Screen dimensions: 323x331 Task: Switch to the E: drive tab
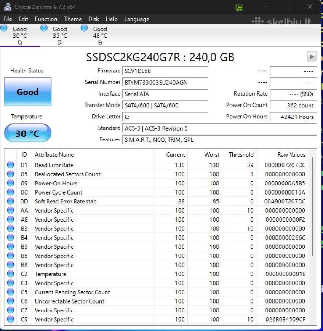[x=100, y=35]
